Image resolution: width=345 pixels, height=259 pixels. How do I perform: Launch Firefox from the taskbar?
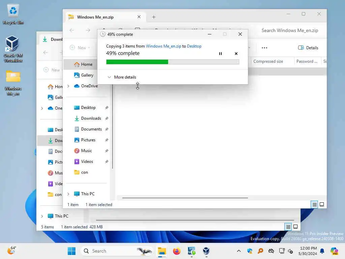[x=177, y=251]
